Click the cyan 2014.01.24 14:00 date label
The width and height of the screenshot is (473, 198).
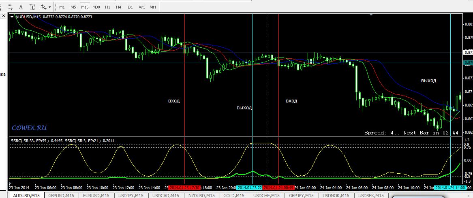tap(450, 187)
